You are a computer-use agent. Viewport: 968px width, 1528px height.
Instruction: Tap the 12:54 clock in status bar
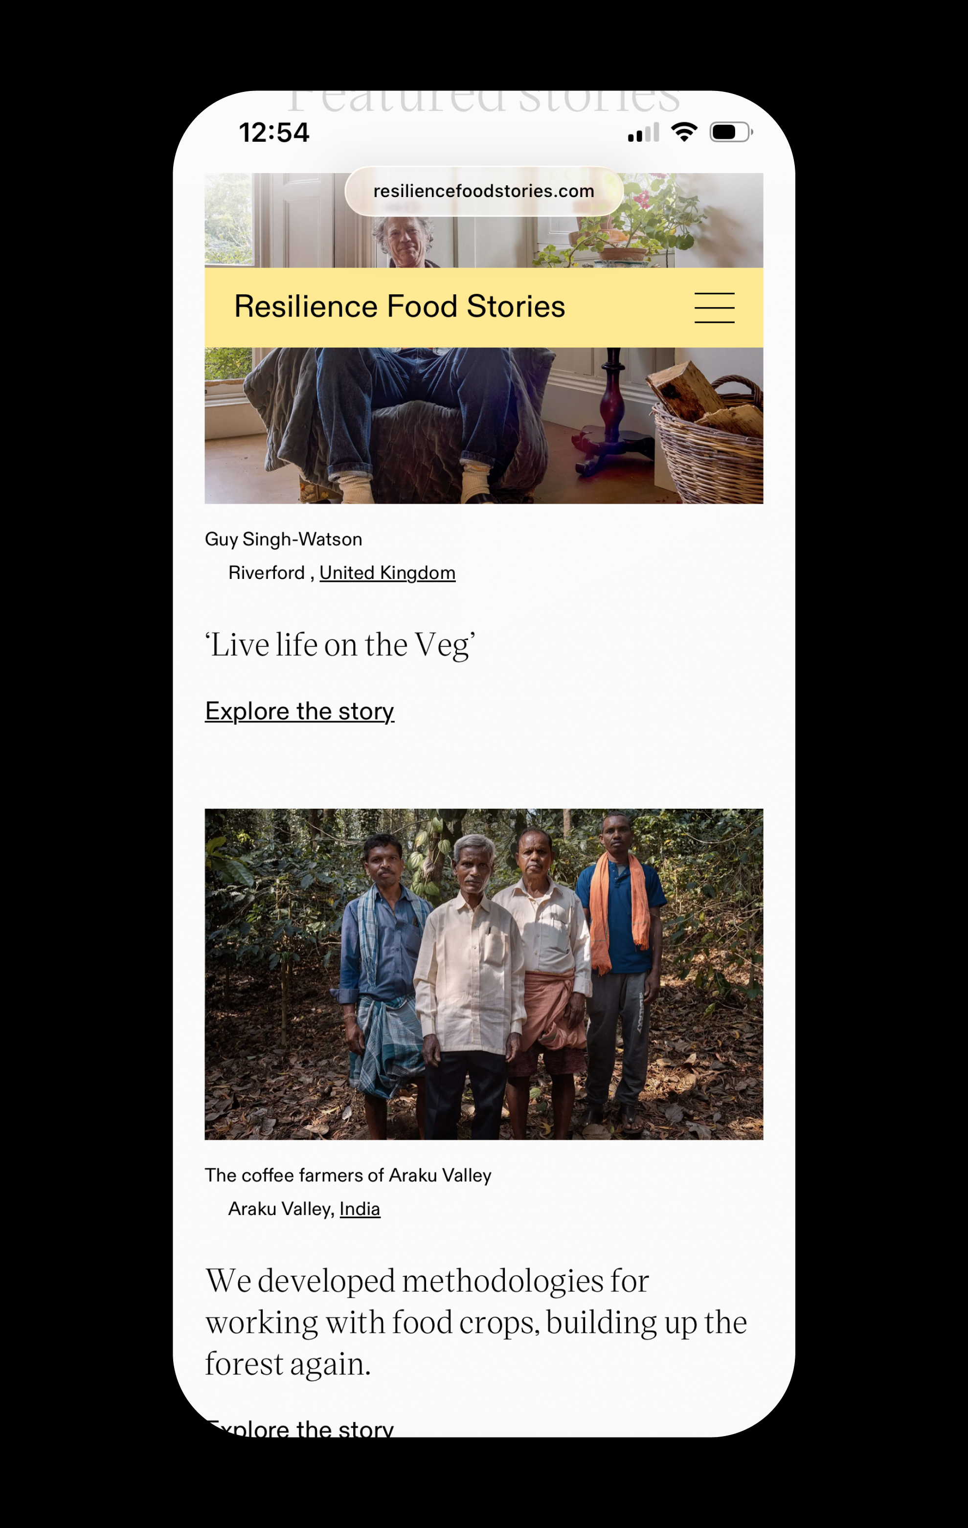pyautogui.click(x=273, y=133)
